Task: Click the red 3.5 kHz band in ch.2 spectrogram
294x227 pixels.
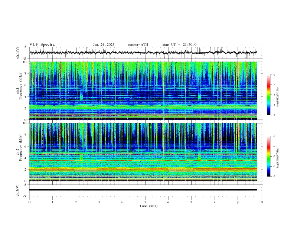Action: click(x=143, y=161)
